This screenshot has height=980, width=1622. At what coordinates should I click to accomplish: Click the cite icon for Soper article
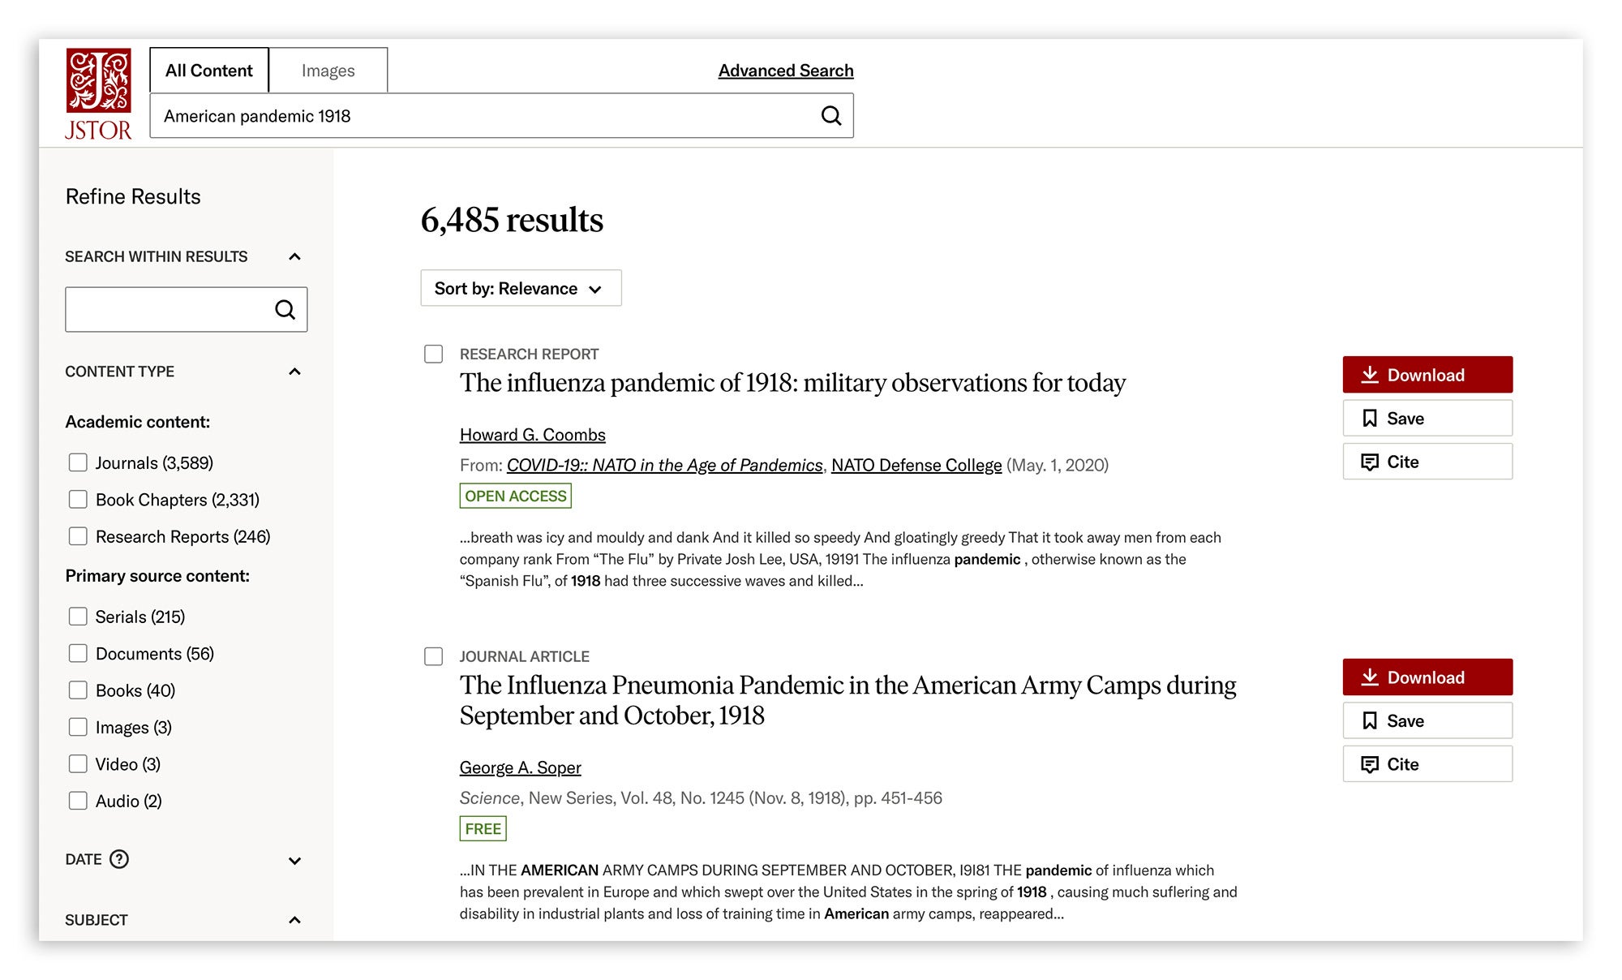1370,765
